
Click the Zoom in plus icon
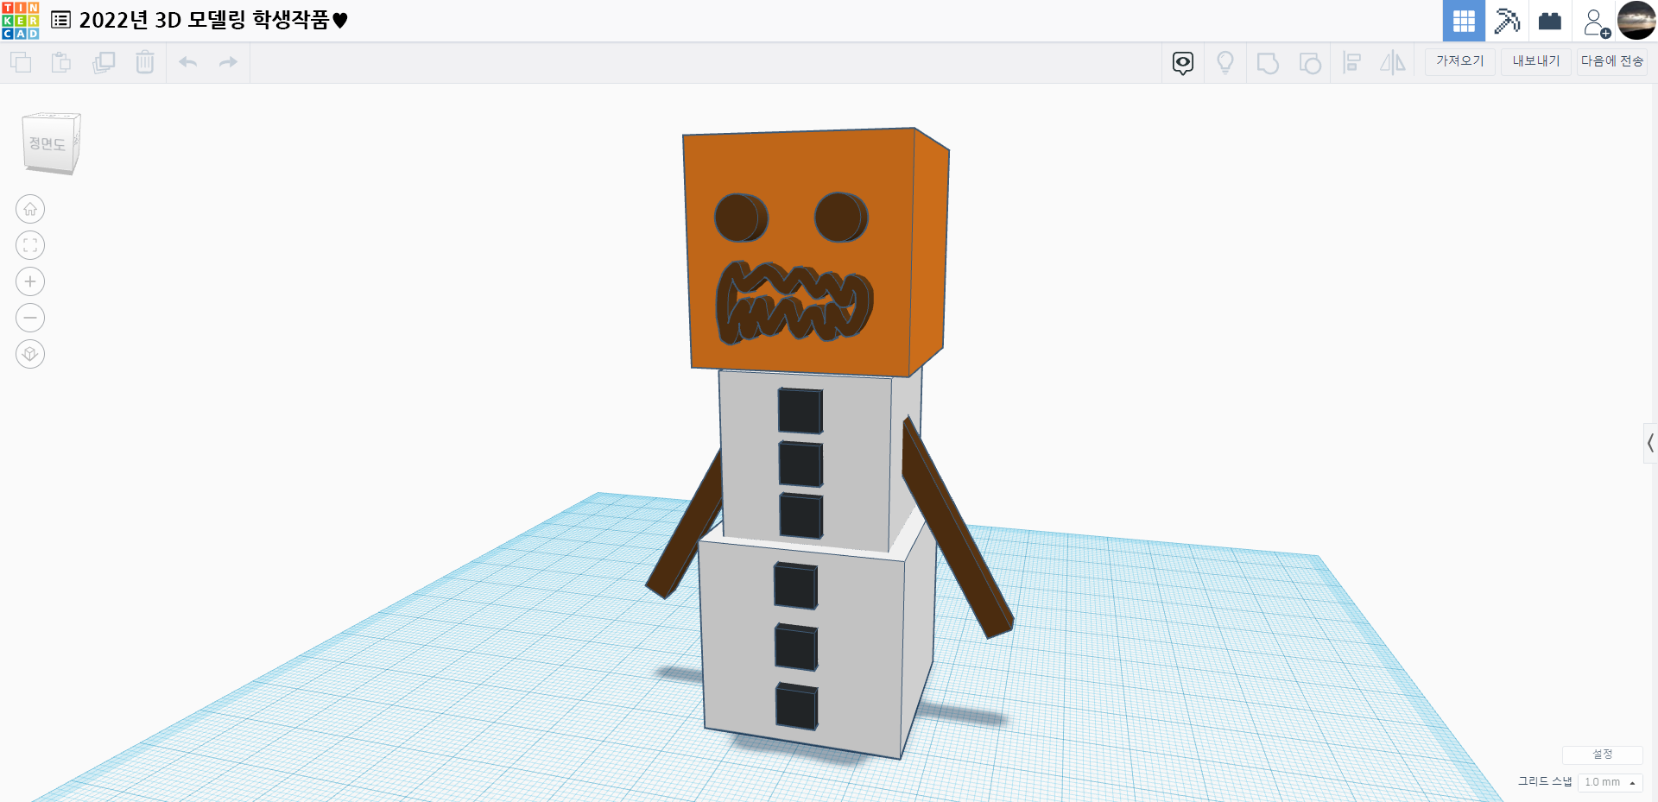coord(30,281)
